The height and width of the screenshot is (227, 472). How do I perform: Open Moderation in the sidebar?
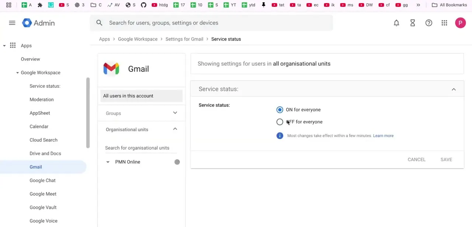(42, 99)
